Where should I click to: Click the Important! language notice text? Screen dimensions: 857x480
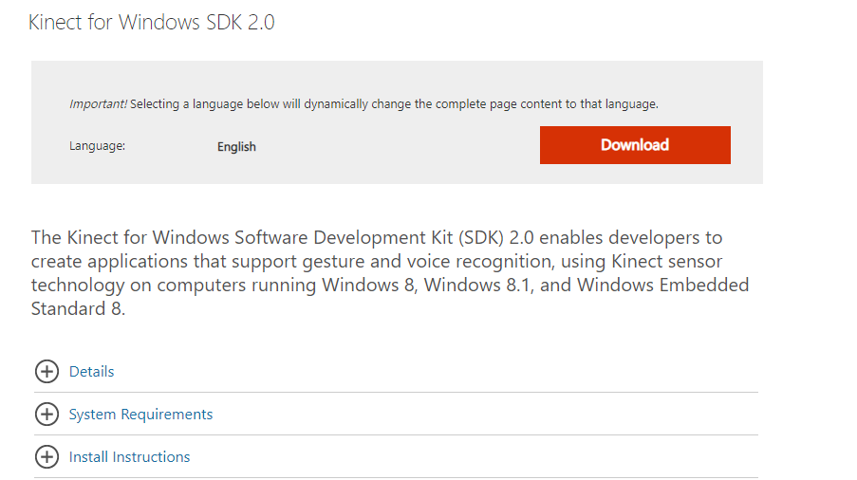(363, 103)
